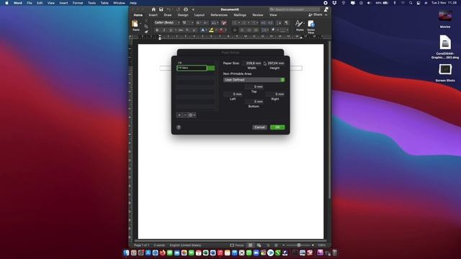Viewport: 461px width, 259px height.
Task: Open the quick access toolbar customize arrow
Action: (x=194, y=9)
